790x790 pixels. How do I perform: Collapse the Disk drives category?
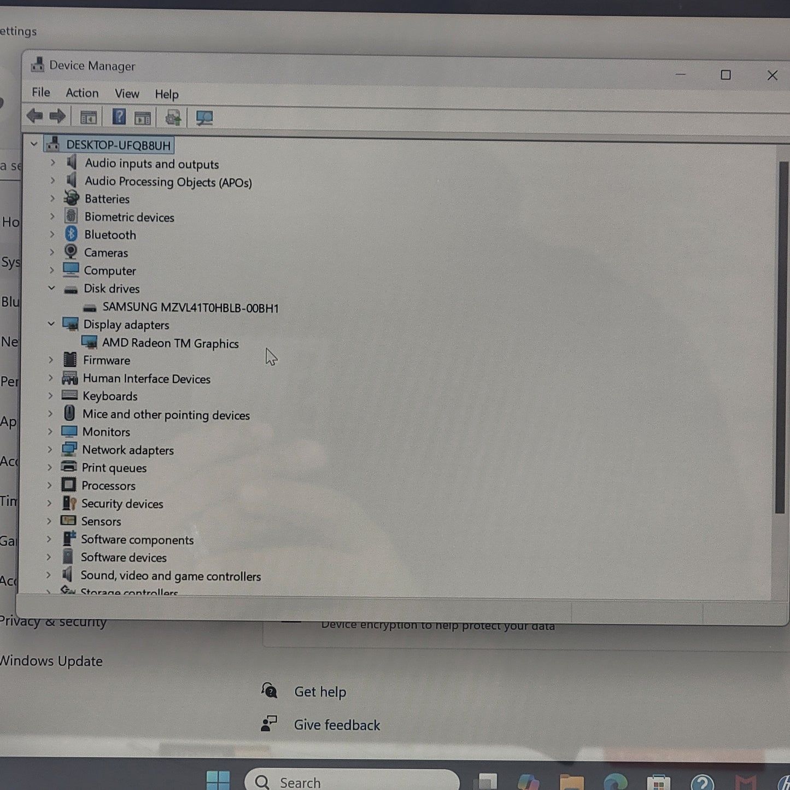(x=52, y=288)
